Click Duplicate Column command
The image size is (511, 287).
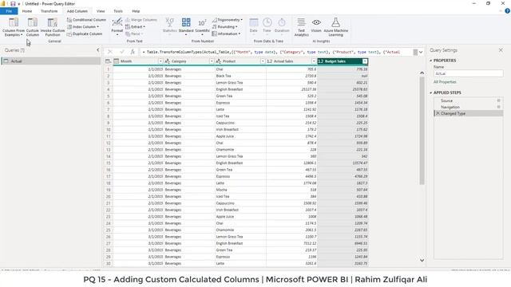(x=85, y=33)
